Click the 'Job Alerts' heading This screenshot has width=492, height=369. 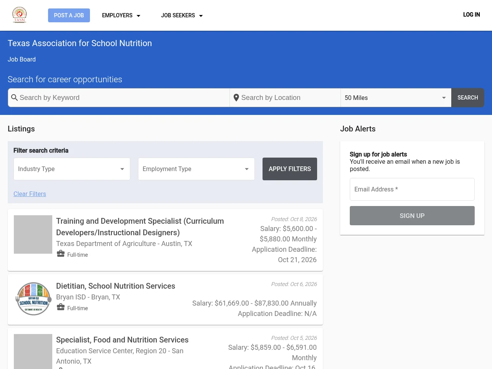[358, 129]
